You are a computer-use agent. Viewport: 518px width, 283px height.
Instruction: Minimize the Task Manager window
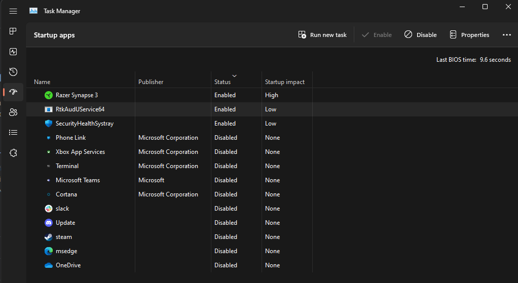462,7
